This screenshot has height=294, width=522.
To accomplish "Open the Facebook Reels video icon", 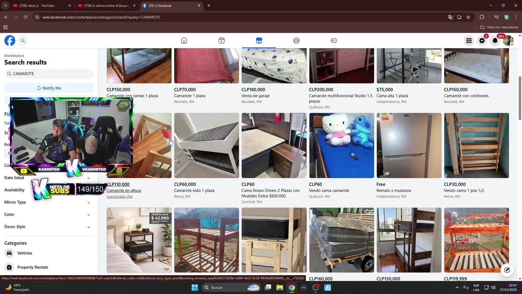I will coord(221,40).
